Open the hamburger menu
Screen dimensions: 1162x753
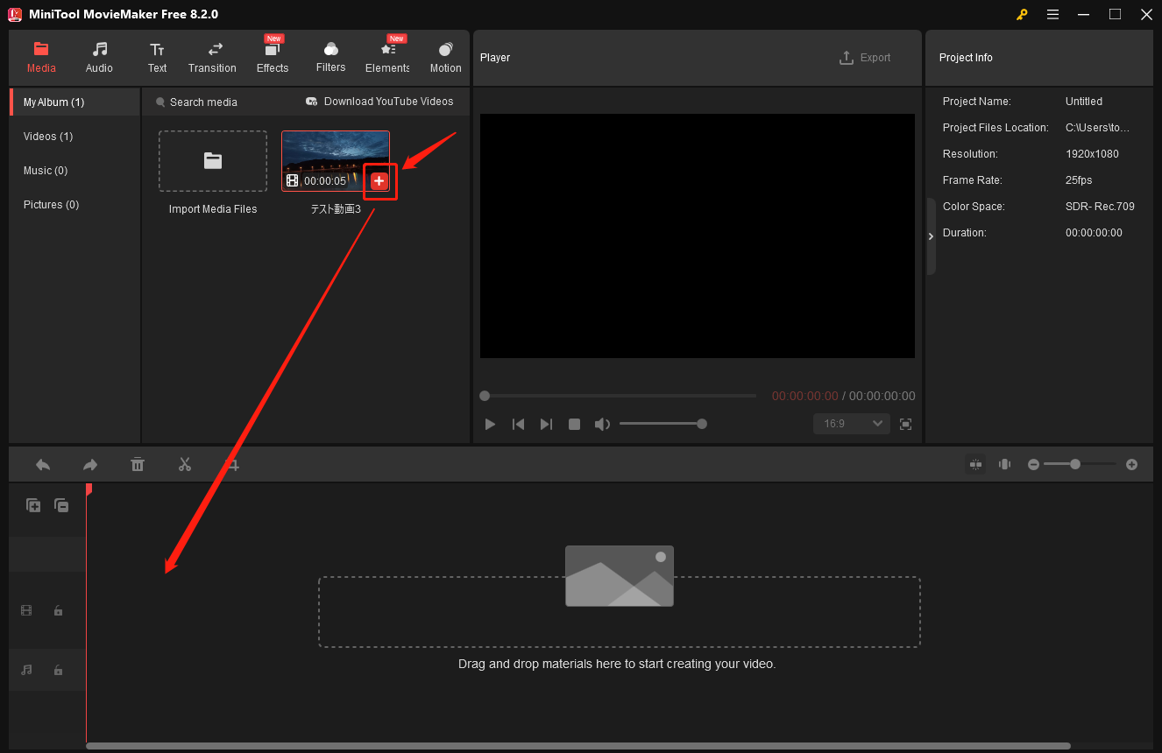(x=1052, y=14)
